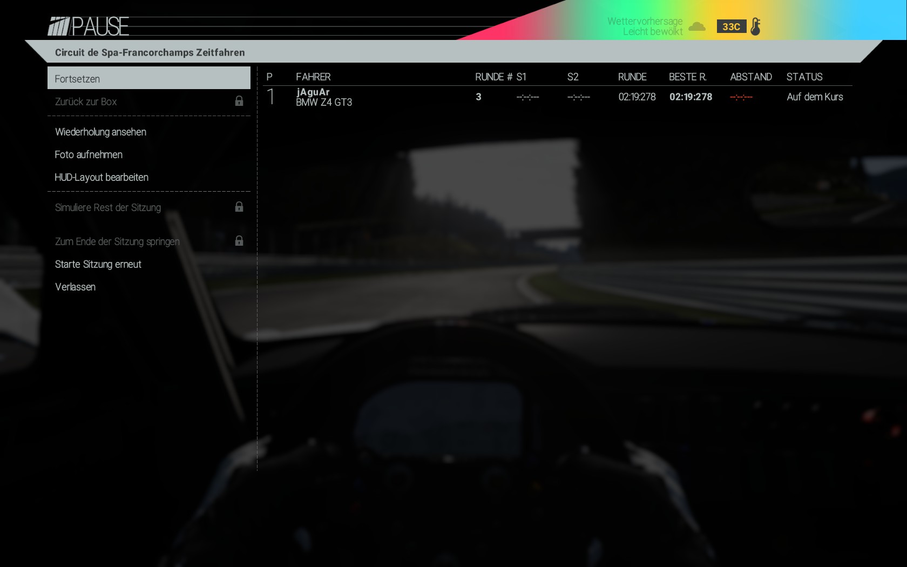Screen dimensions: 907x567
Task: Click the Project CARS logo beside PAUSE
Action: tap(59, 26)
